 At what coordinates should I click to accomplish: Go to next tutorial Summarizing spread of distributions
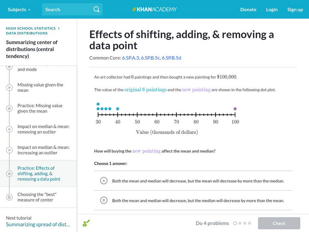pyautogui.click(x=38, y=225)
